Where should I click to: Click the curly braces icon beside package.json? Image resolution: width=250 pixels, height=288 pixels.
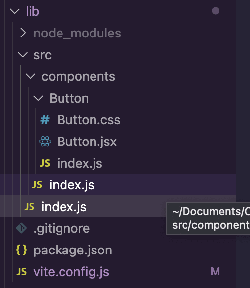click(22, 250)
